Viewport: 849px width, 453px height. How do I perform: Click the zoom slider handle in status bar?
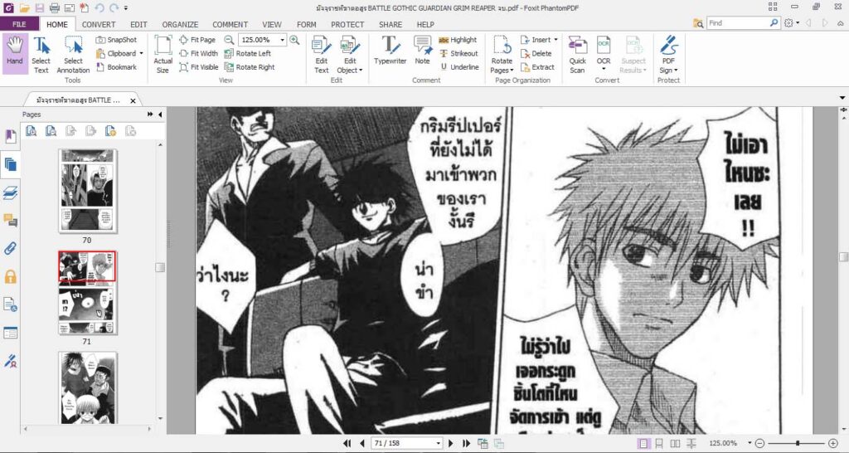pos(798,443)
